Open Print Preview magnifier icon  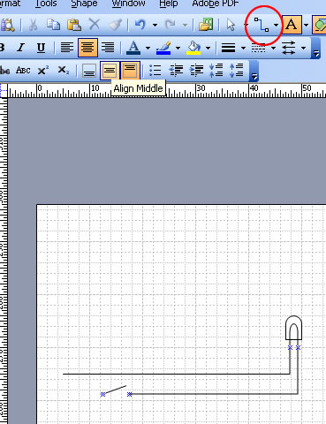(8, 25)
